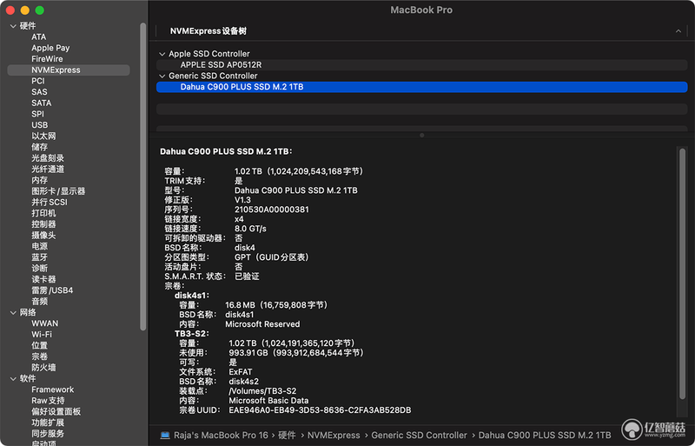Select NVMExpress in the sidebar
Screen dimensions: 695x446
[69, 70]
